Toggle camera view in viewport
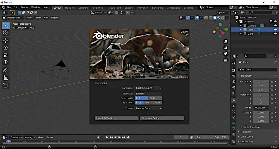Viewport: 279px width, 149px height. (x=226, y=54)
